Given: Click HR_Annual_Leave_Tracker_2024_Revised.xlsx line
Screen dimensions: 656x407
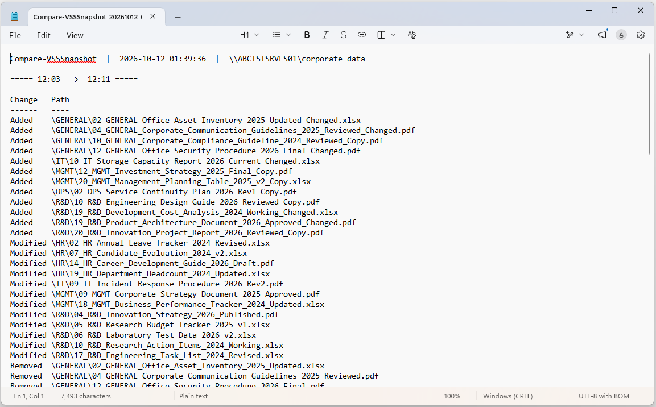Looking at the screenshot, I should pos(140,243).
